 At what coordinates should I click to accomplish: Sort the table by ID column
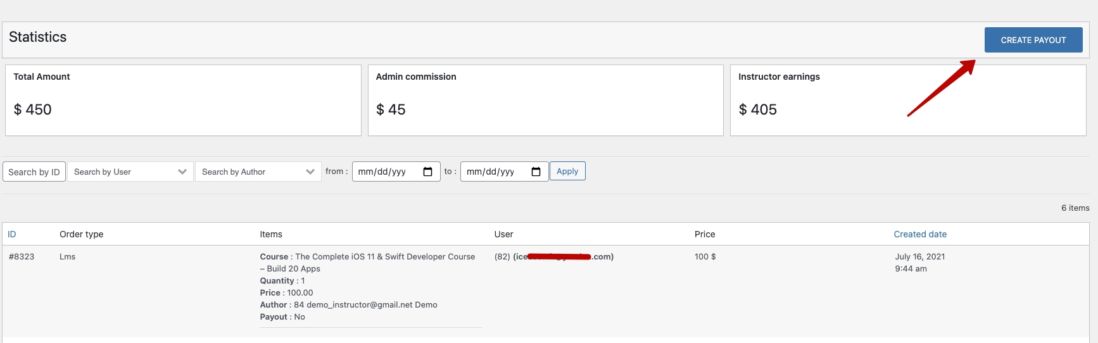12,234
